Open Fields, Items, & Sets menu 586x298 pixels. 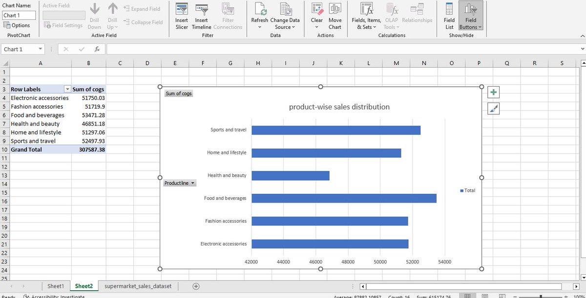pos(366,16)
